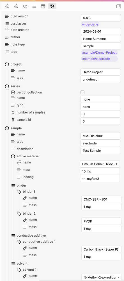Image resolution: width=124 pixels, height=281 pixels.
Task: Edit the author Name Surname field
Action: tap(101, 39)
